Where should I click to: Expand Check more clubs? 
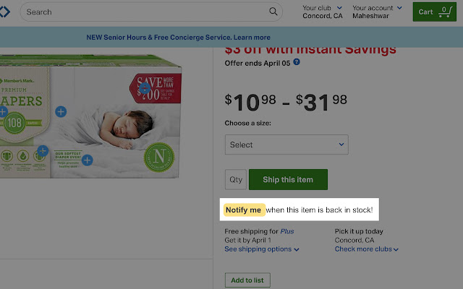pos(367,249)
